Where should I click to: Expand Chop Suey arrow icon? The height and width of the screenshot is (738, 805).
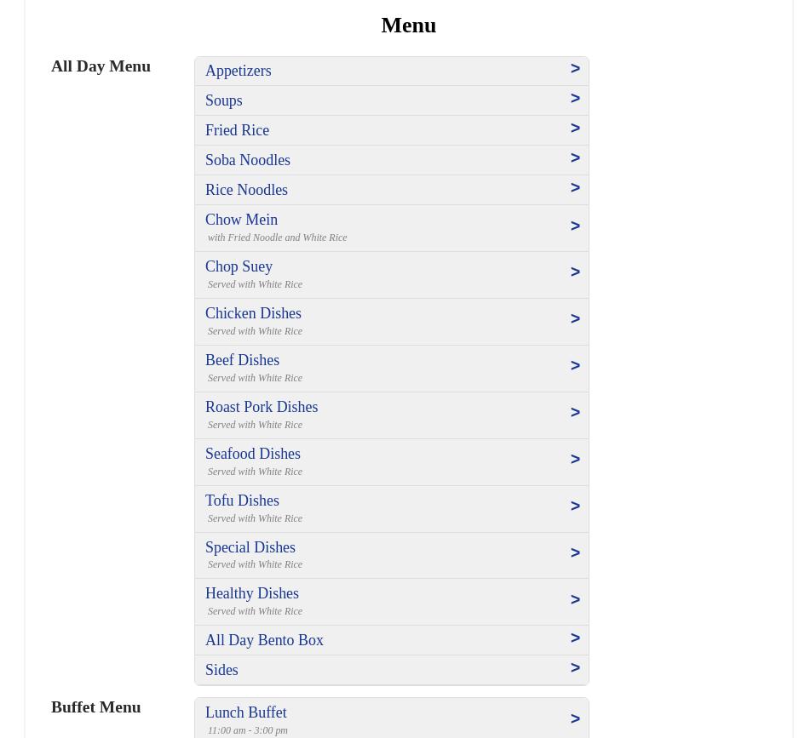[575, 272]
